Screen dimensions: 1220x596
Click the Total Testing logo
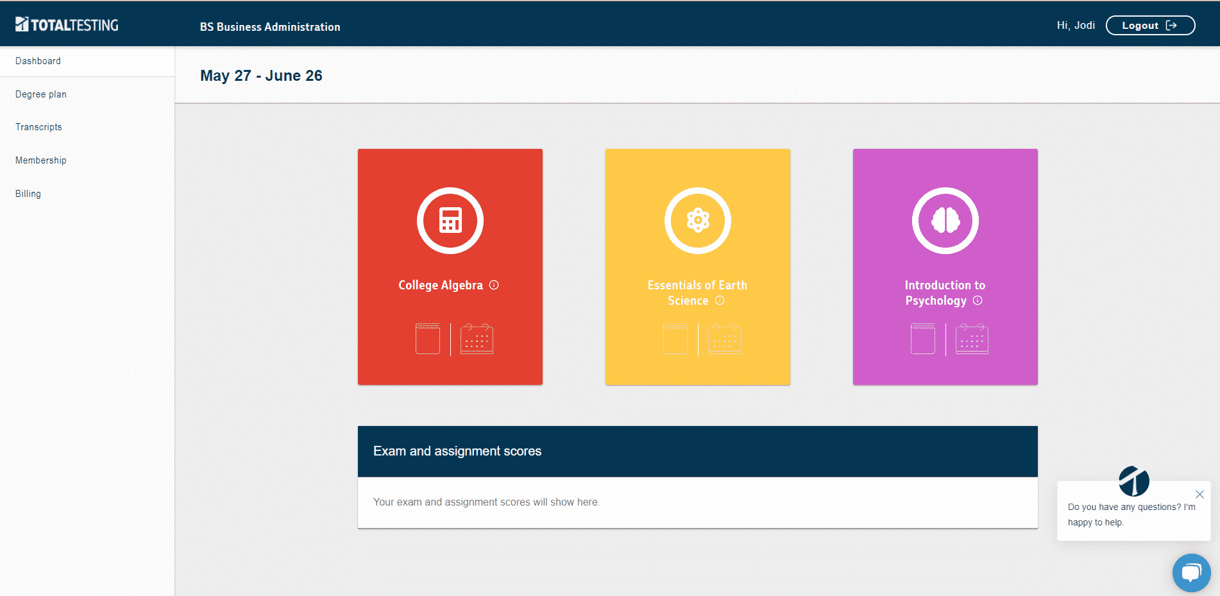(x=68, y=25)
